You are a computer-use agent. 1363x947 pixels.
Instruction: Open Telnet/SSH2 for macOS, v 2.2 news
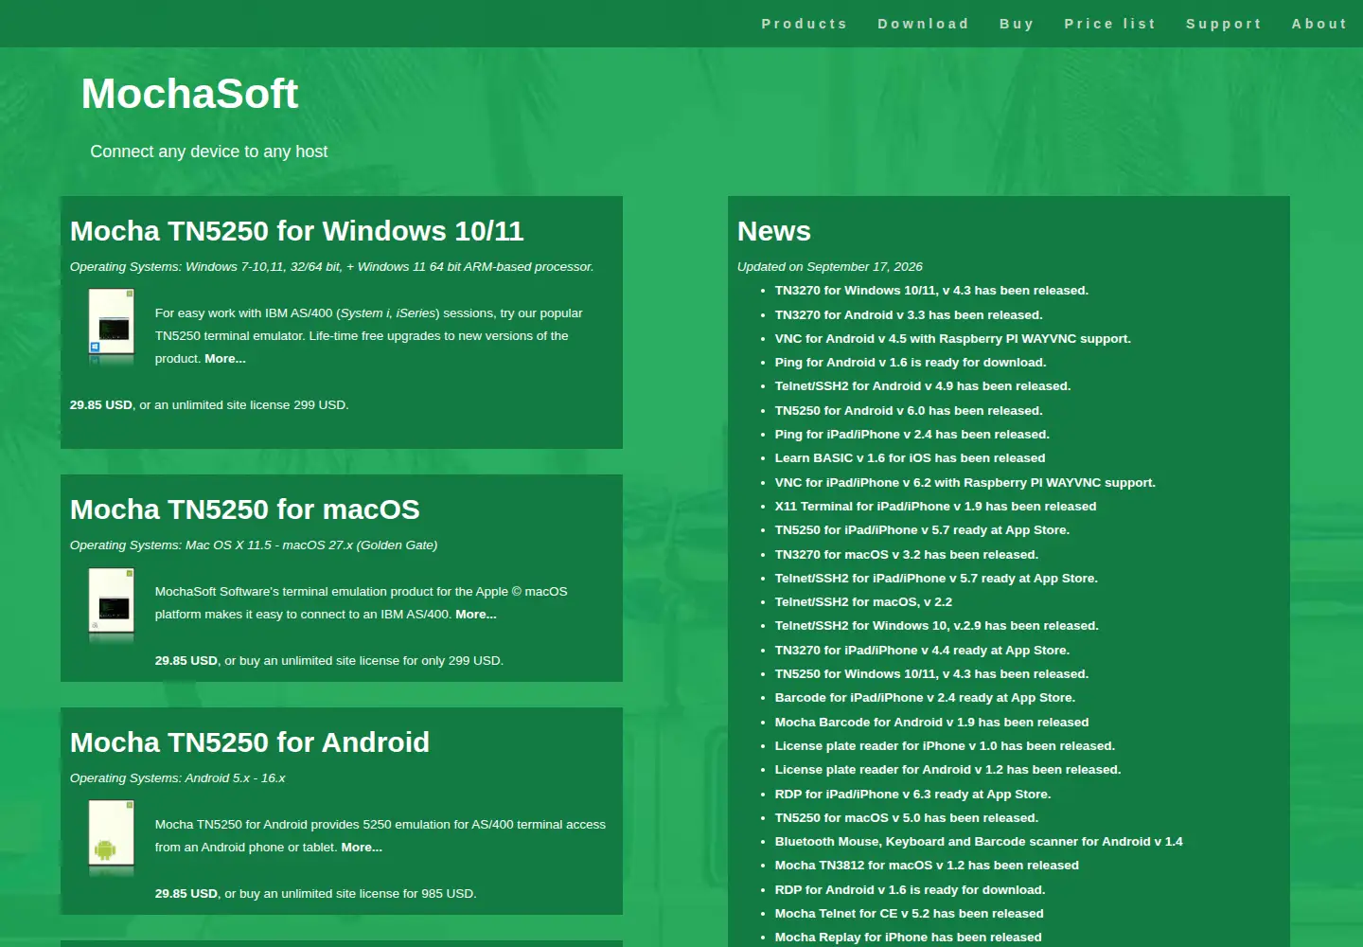coord(863,602)
